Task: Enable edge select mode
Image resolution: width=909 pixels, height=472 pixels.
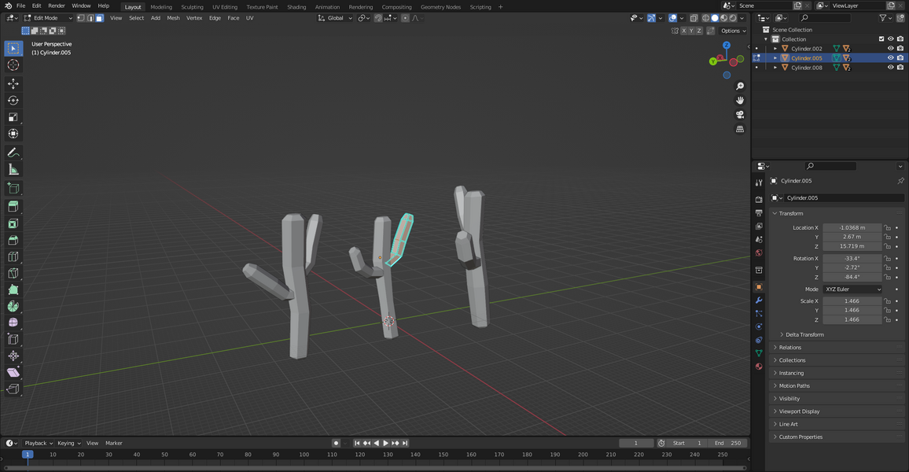Action: pos(90,18)
